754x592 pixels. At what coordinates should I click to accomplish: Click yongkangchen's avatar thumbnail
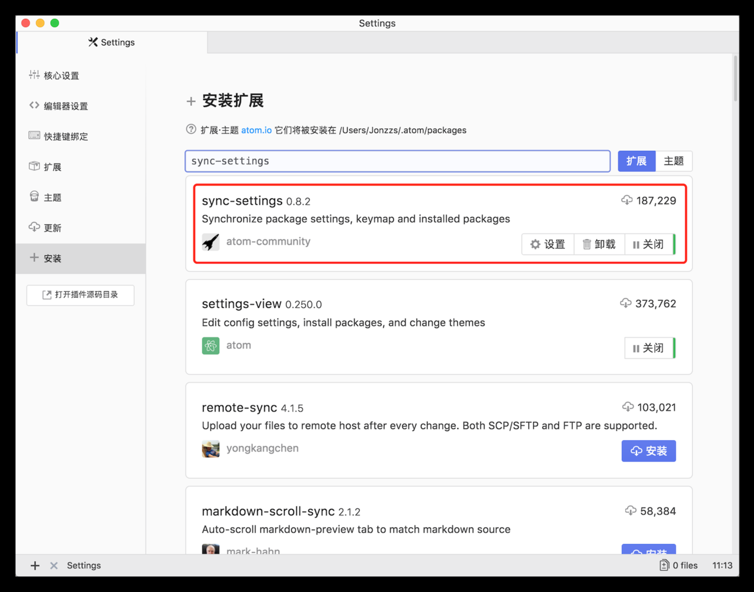coord(210,449)
